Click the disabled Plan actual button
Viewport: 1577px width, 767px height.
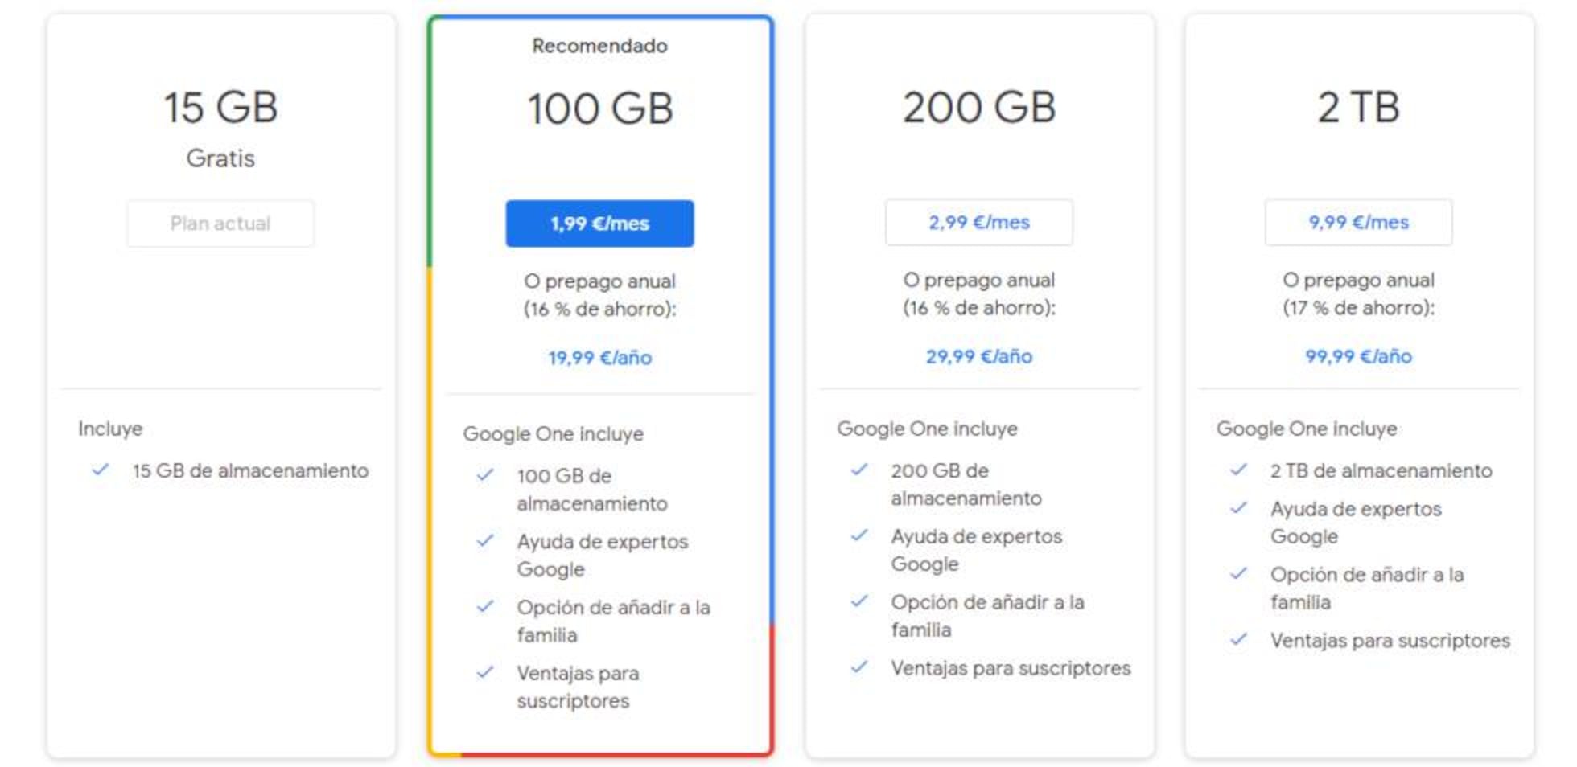point(220,224)
